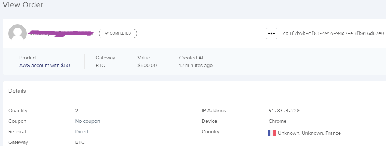The image size is (386, 146).
Task: Click the COMPLETED status badge
Action: [x=118, y=33]
